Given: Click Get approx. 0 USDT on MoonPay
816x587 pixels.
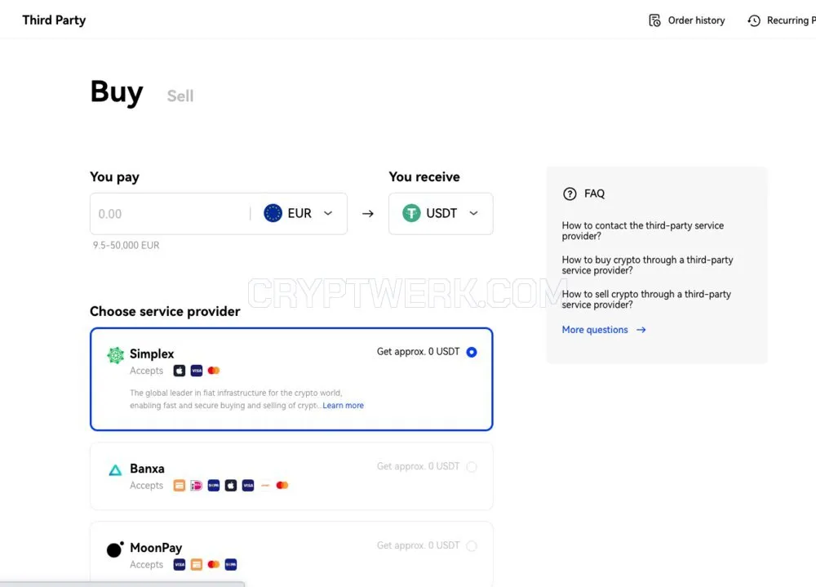Looking at the screenshot, I should pos(419,546).
